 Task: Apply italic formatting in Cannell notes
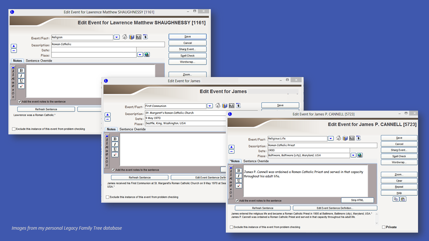[239, 176]
